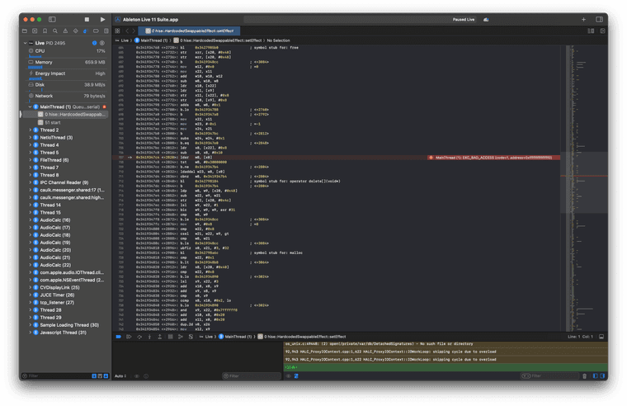Click No Selection in jump bar

278,40
